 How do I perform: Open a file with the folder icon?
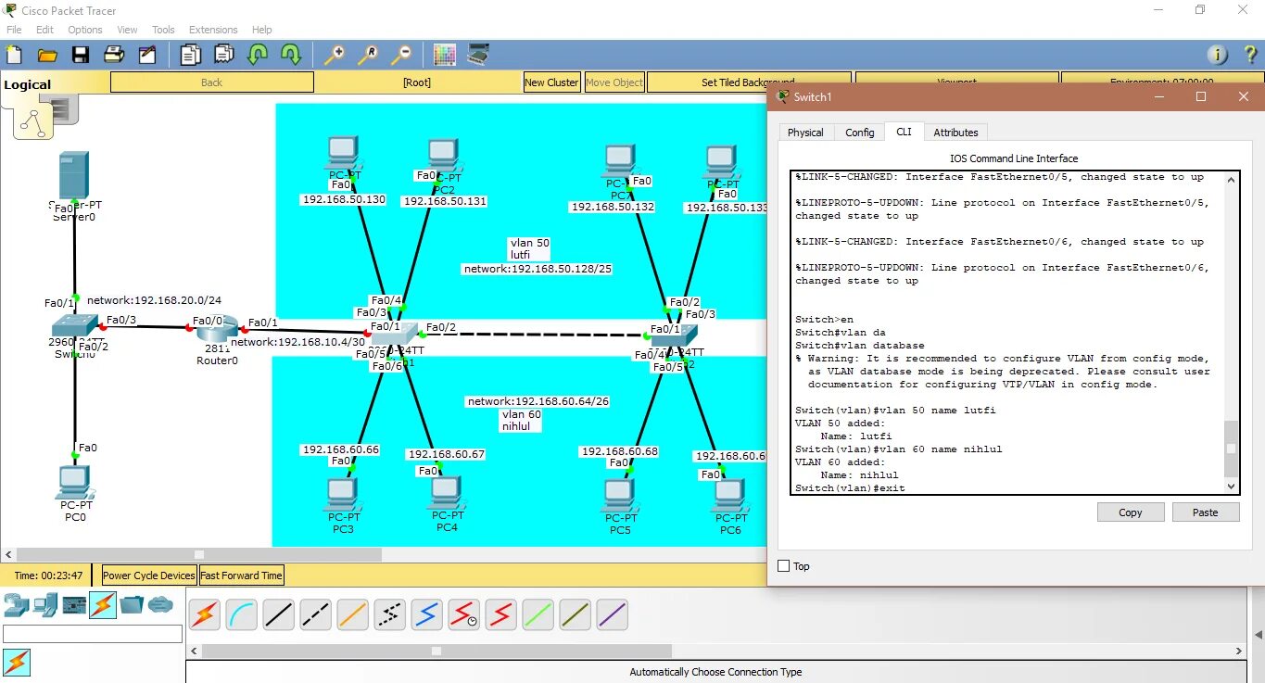pyautogui.click(x=47, y=55)
